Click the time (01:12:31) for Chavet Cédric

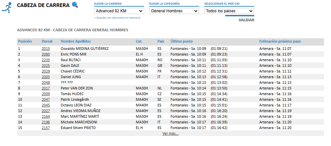coord(219,71)
